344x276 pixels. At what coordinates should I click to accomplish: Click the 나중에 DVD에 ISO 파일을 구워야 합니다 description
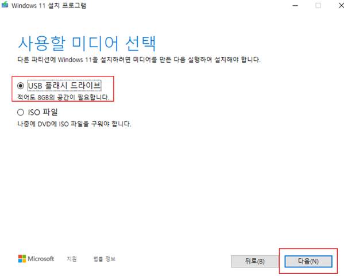tap(74, 124)
